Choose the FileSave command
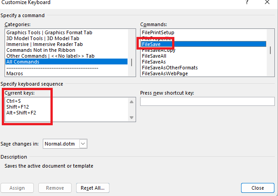This screenshot has width=278, height=196. point(204,44)
